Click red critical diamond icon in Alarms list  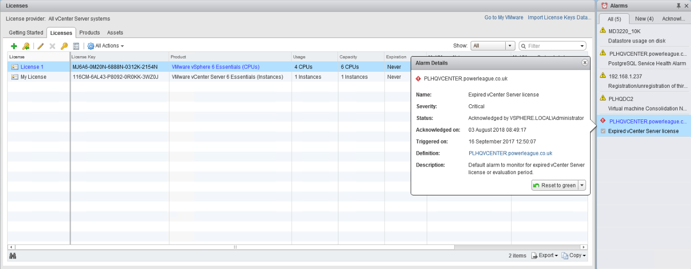[x=603, y=121]
